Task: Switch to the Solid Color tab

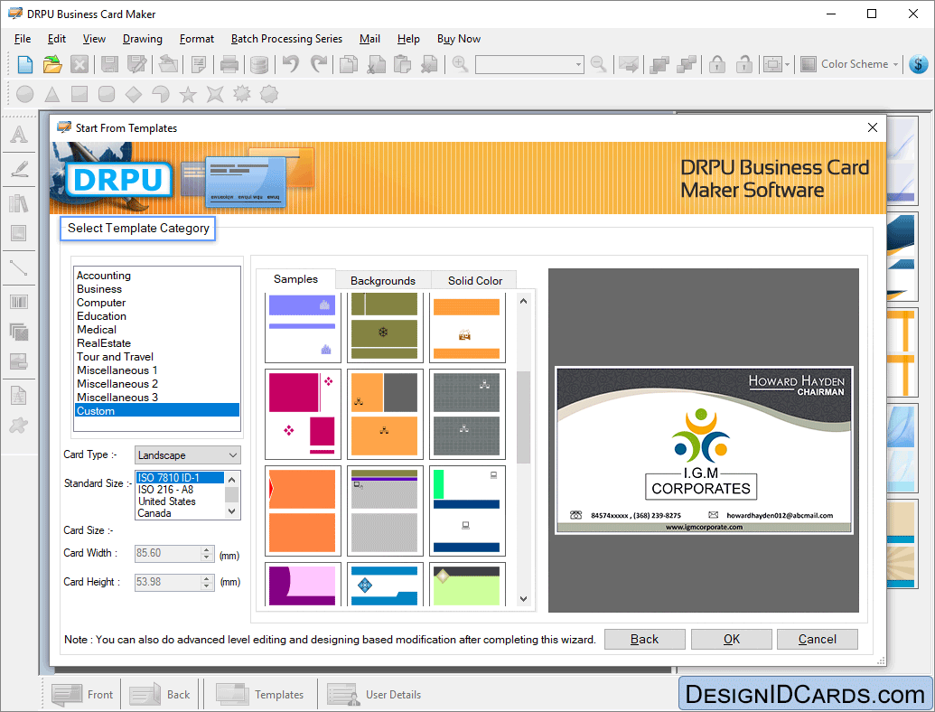Action: pos(474,280)
